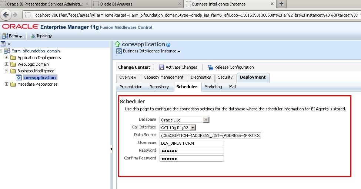Collapse the Business Intelligence folder
Screen dimensions: 361x189
pyautogui.click(x=6, y=71)
